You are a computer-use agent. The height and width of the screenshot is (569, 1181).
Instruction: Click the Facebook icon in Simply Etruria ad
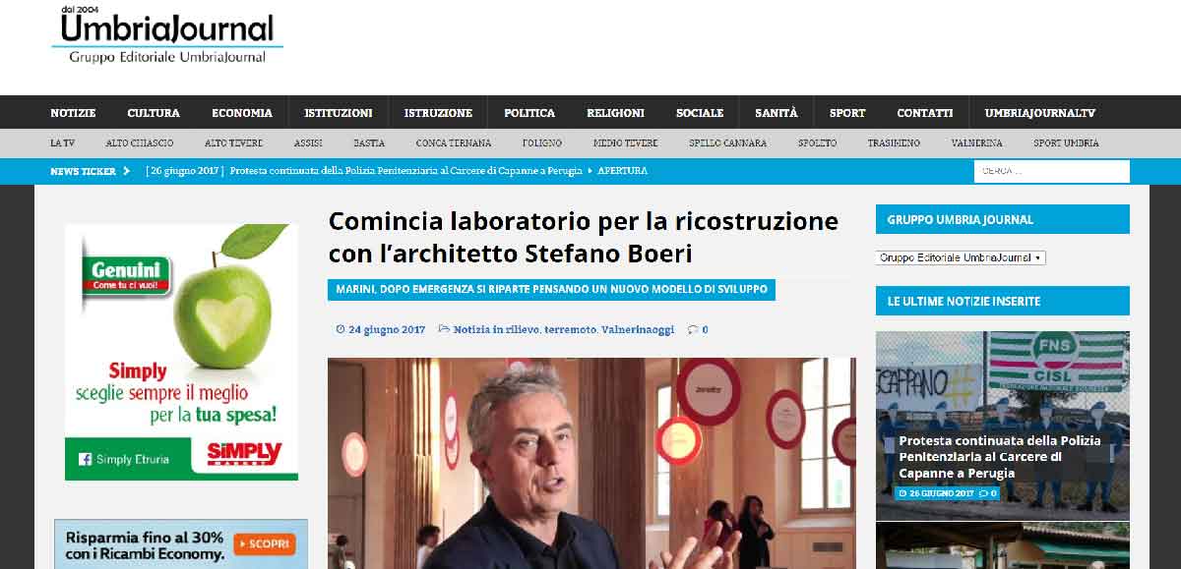tap(85, 459)
